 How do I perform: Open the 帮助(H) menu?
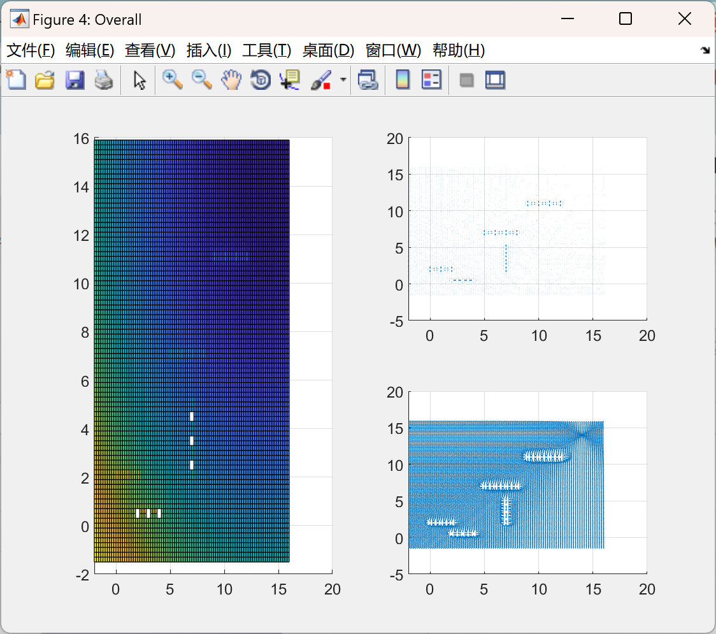point(459,50)
